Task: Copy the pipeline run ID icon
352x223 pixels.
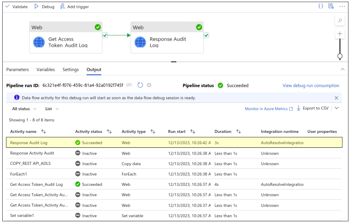Action: pos(129,85)
